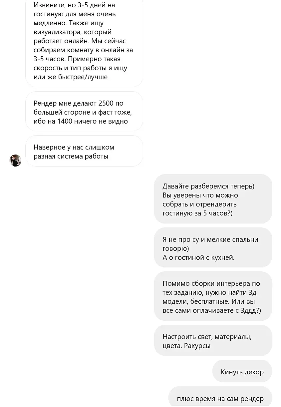
Task: Select the message 'Наверное у нас слишком разная система'
Action: [x=84, y=152]
